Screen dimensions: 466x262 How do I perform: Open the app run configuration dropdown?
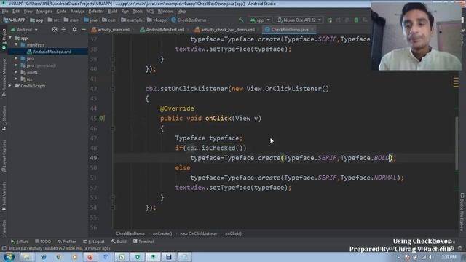coord(260,20)
